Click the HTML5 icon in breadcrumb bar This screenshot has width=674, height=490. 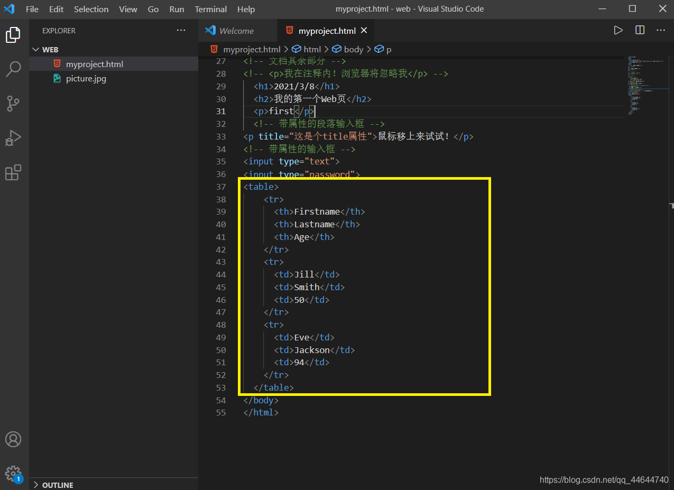[214, 49]
